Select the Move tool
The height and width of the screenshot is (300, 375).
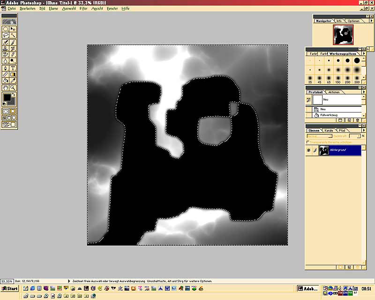(13, 29)
